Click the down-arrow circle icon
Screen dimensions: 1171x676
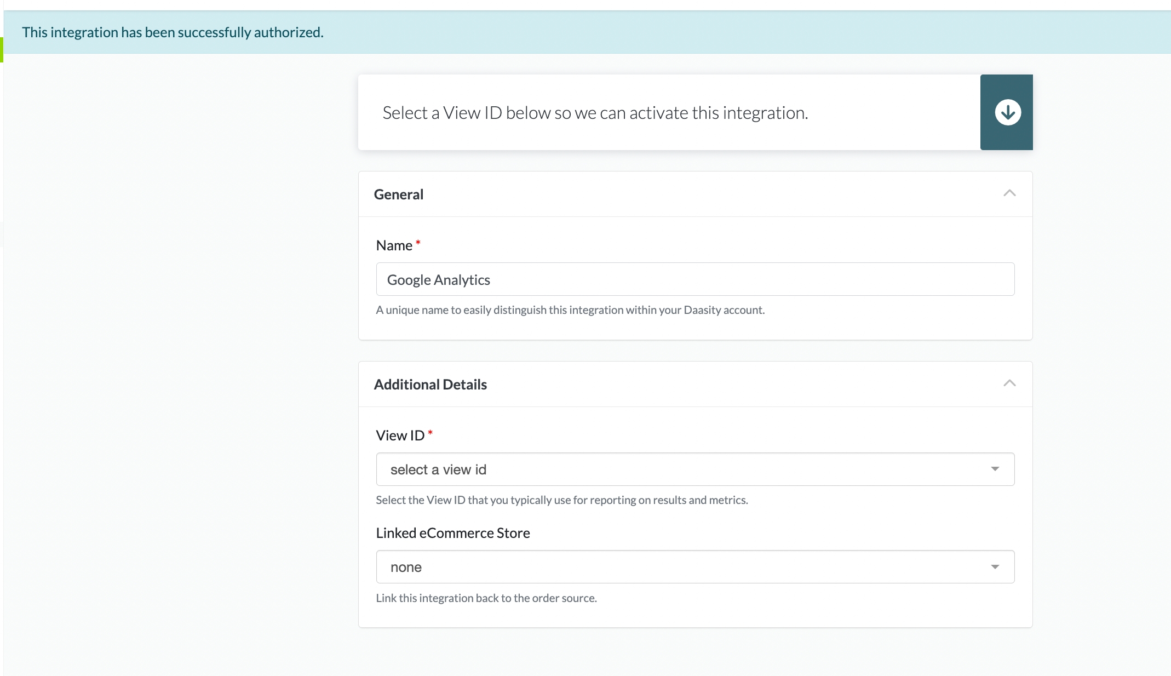point(1007,112)
